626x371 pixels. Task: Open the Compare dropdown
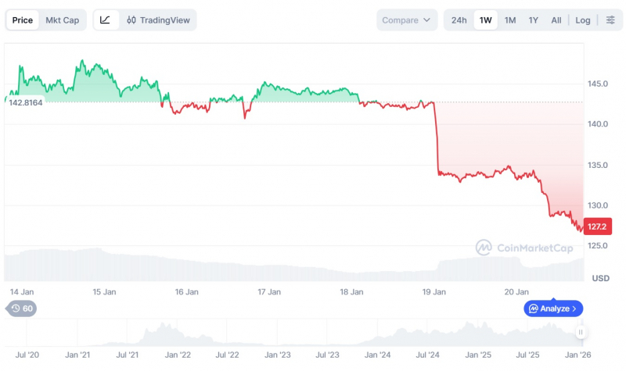(x=406, y=20)
